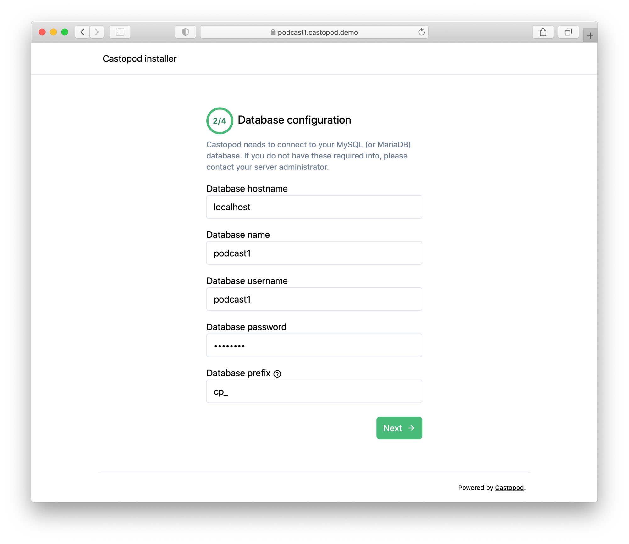Open a new tab with plus icon
The image size is (629, 544).
tap(590, 36)
